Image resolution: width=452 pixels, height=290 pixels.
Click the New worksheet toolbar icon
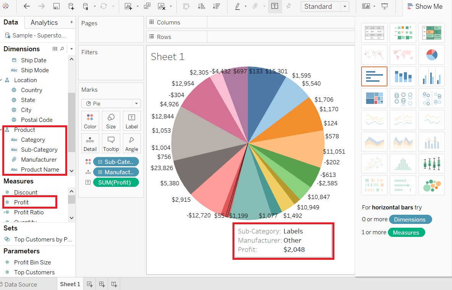click(128, 6)
